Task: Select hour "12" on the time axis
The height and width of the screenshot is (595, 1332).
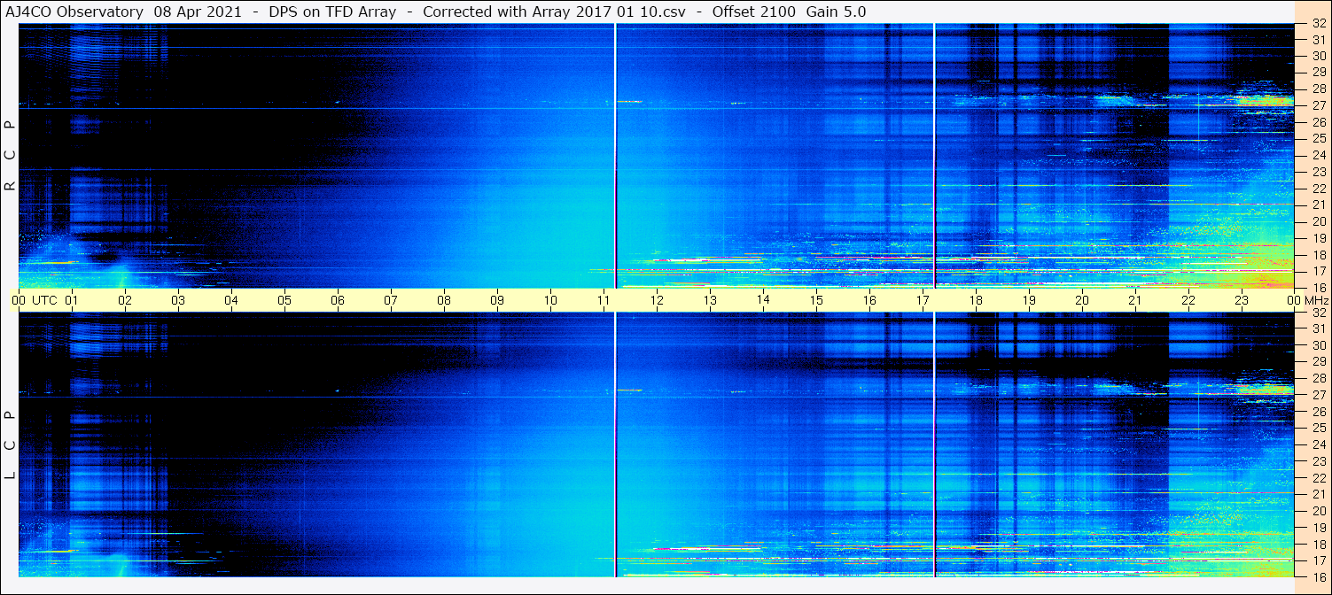Action: point(657,300)
